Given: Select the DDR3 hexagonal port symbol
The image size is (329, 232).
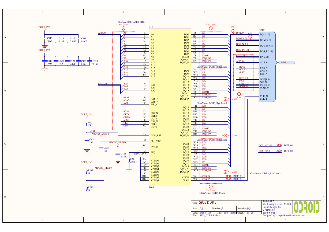Looking at the screenshot, I should 287,63.
